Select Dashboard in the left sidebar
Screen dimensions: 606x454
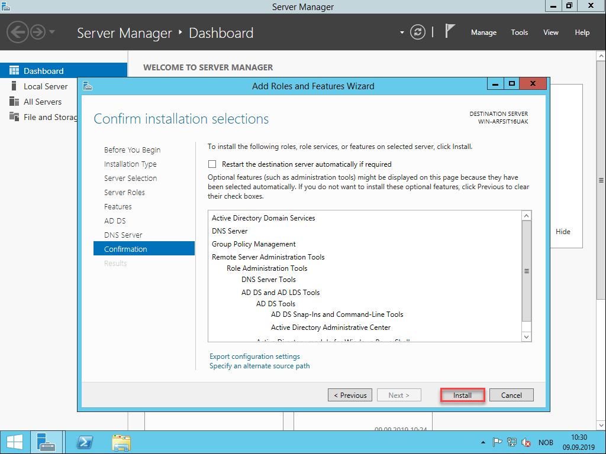pyautogui.click(x=63, y=71)
